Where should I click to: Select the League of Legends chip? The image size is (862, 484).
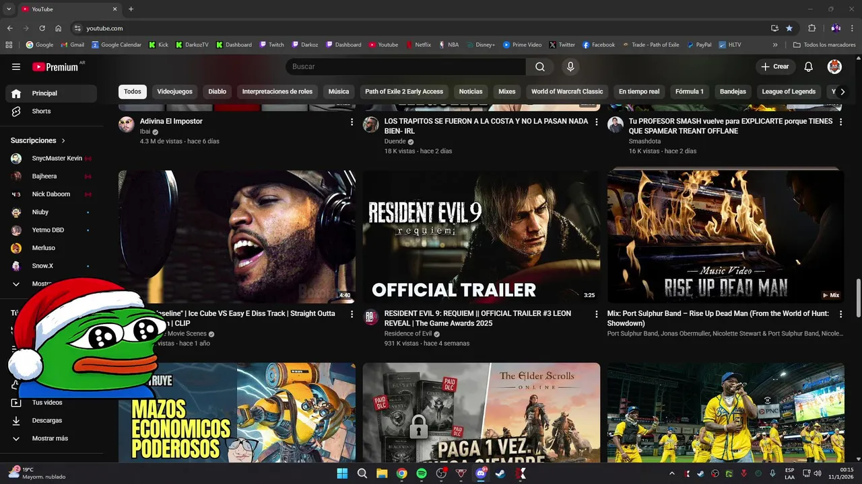click(x=789, y=91)
